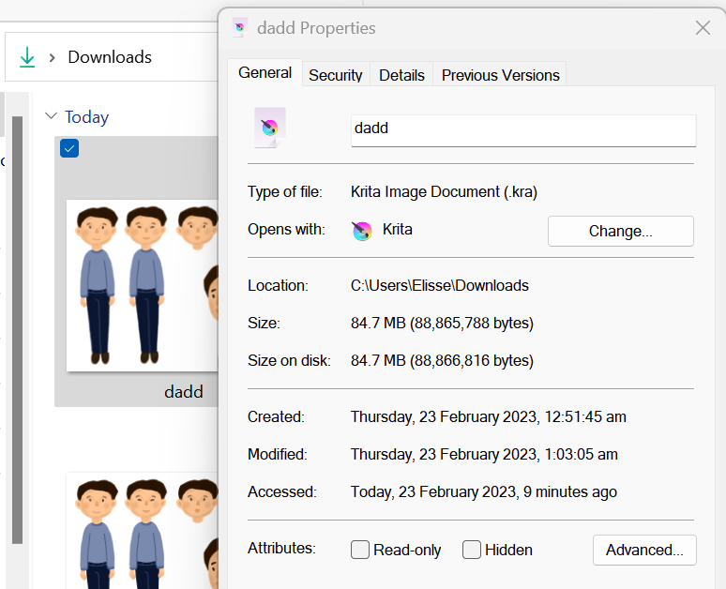
Task: Open the Advanced... attributes button
Action: click(644, 550)
